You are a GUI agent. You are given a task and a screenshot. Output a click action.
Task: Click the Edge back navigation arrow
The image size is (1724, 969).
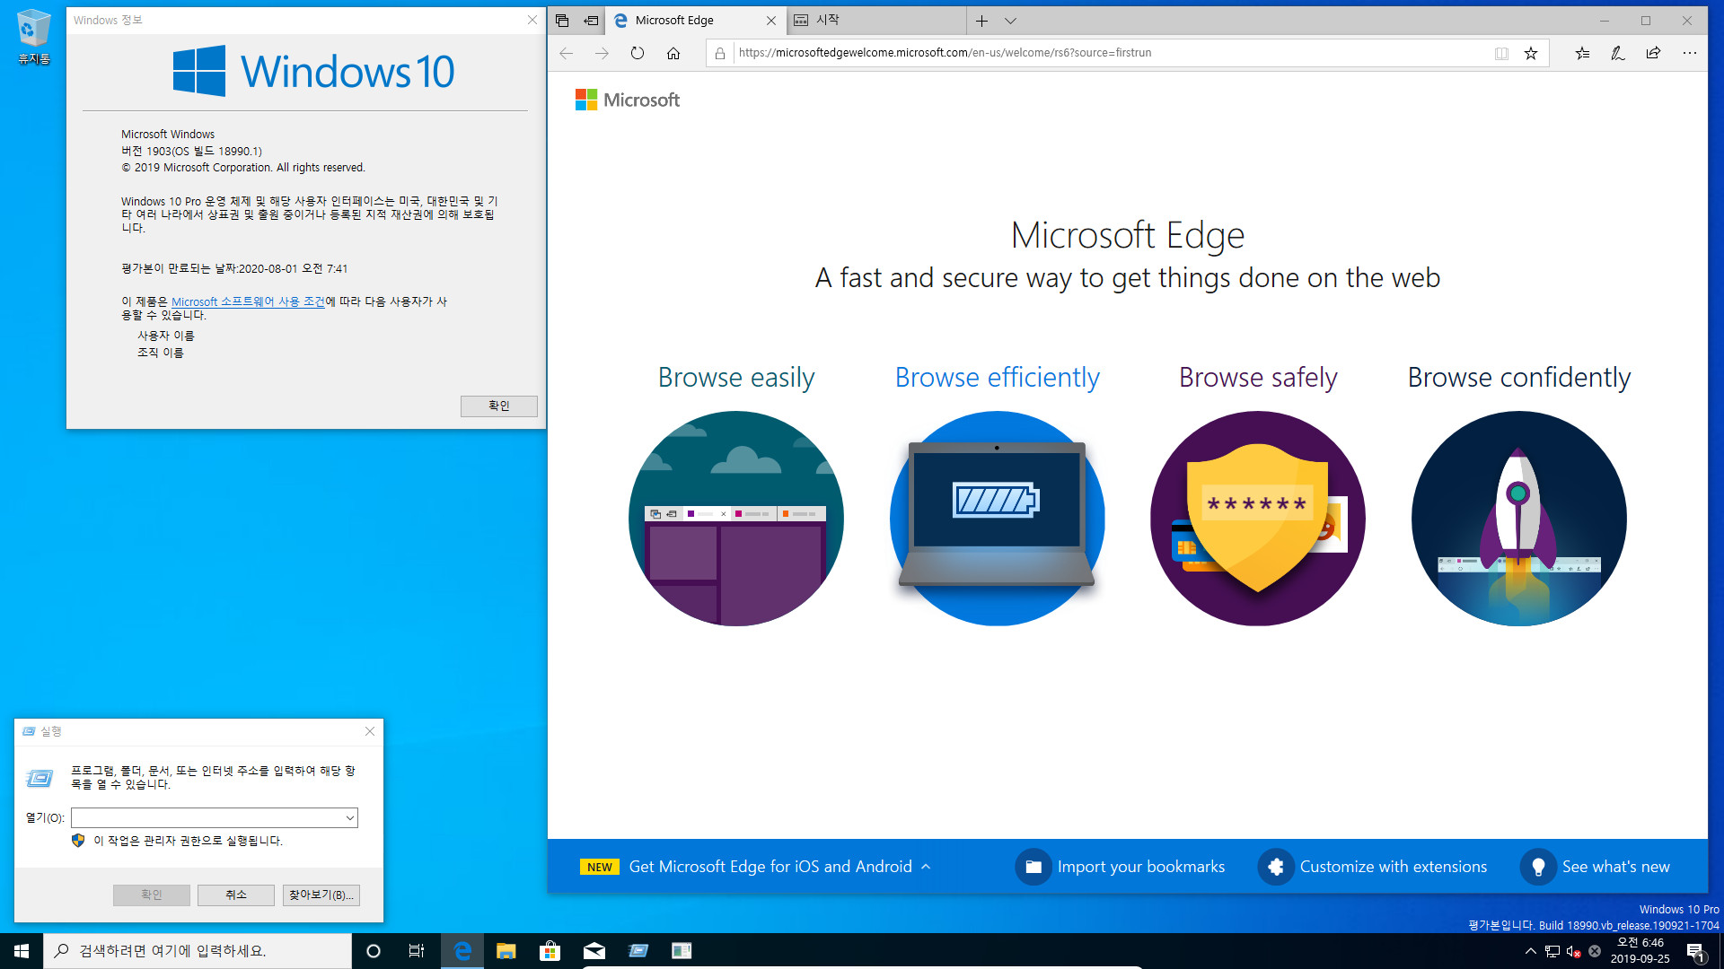(566, 53)
